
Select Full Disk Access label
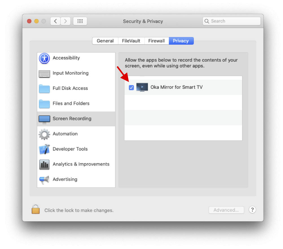click(70, 88)
